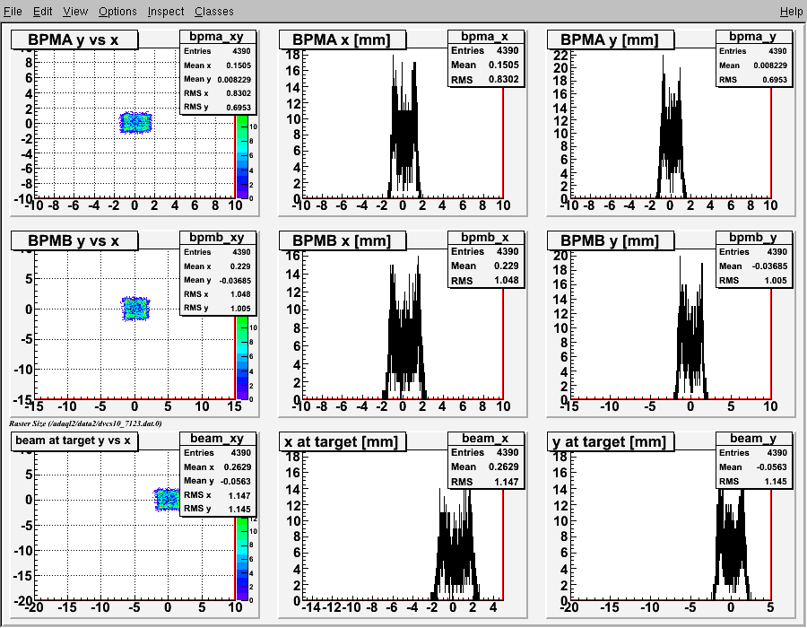807x628 pixels.
Task: Click the bpma_xy stats box header
Action: 217,37
